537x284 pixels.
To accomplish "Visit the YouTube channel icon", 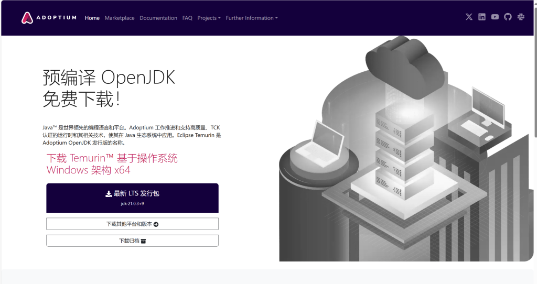I will (x=495, y=17).
